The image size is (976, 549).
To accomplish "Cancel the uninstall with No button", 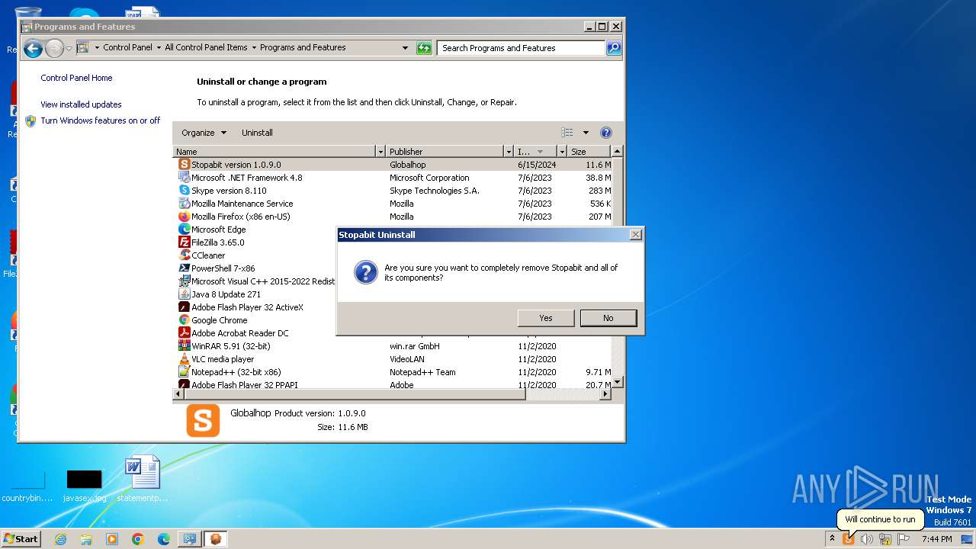I will point(608,318).
